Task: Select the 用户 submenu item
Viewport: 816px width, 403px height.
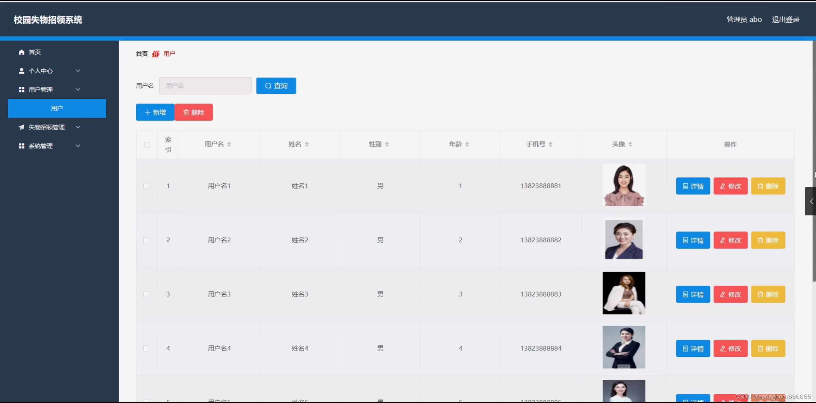Action: tap(57, 108)
